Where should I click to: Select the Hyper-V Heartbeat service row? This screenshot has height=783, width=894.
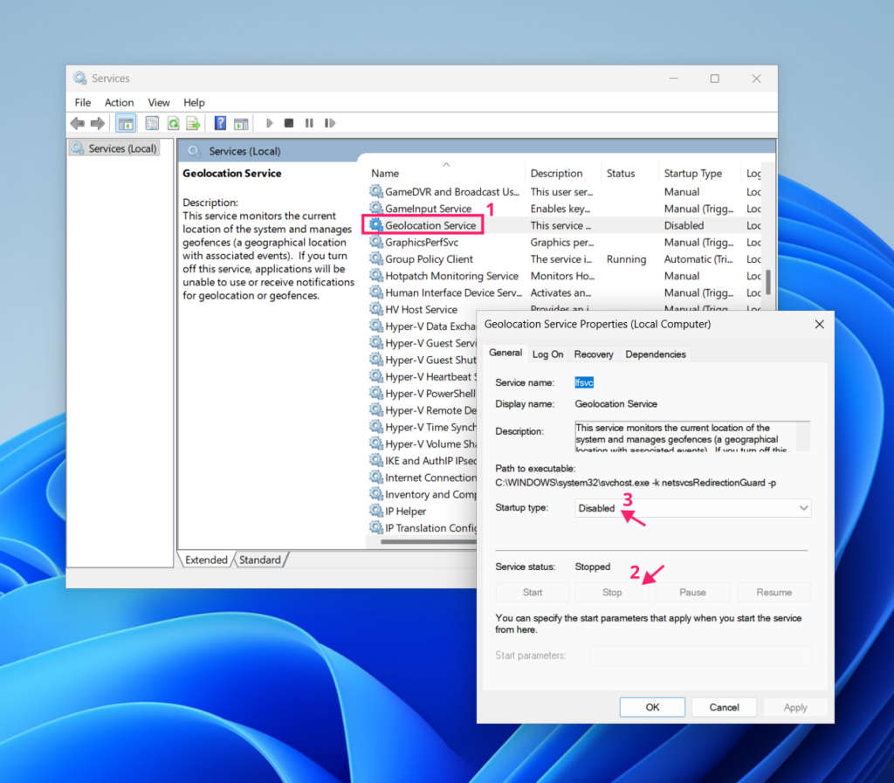pyautogui.click(x=423, y=377)
